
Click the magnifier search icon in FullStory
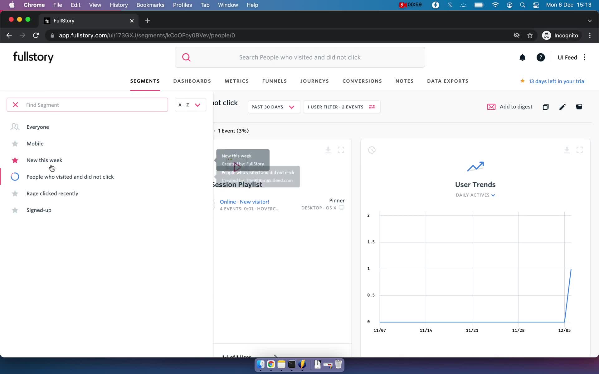pyautogui.click(x=186, y=57)
